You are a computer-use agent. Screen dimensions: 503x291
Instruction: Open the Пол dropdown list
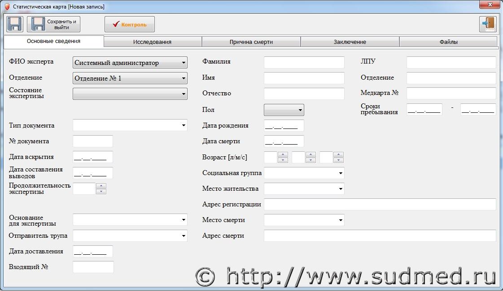tap(300, 110)
